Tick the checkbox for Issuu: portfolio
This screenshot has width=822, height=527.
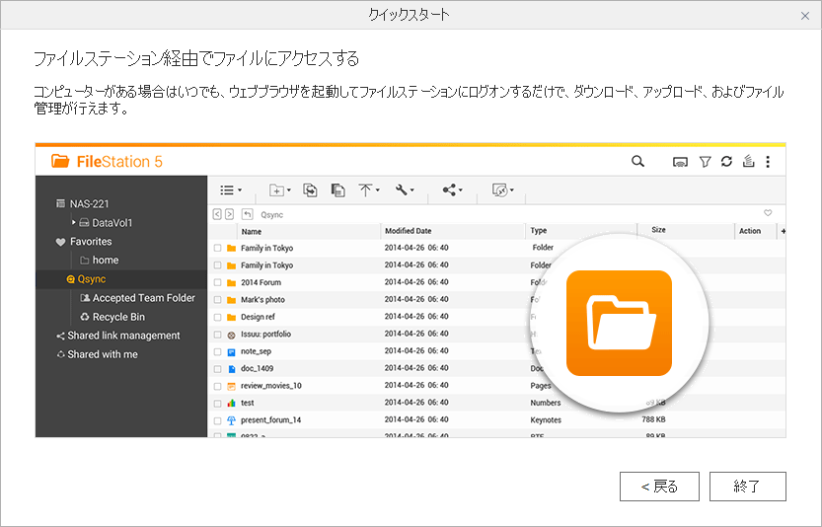tap(217, 335)
